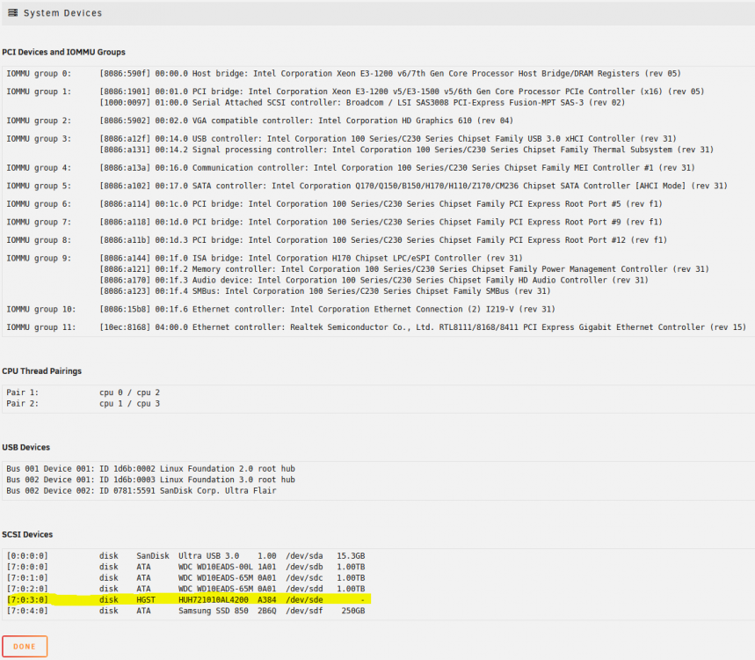Click the IOMMU group 9 label
The image size is (755, 660).
39,259
